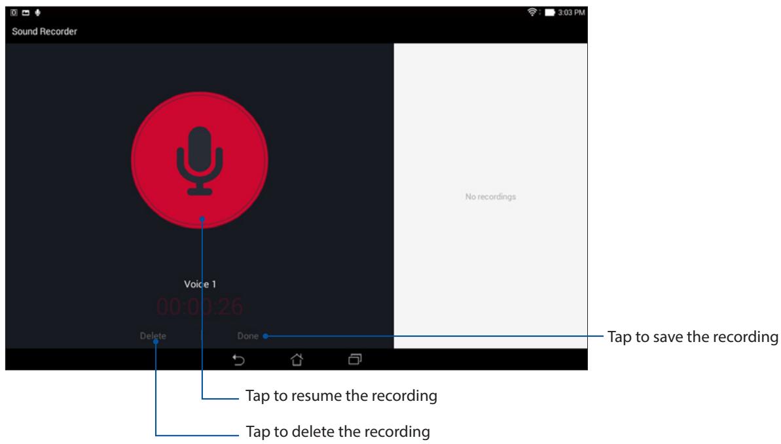Tap the Voice 1 recording name
Image resolution: width=781 pixels, height=444 pixels.
coord(200,284)
